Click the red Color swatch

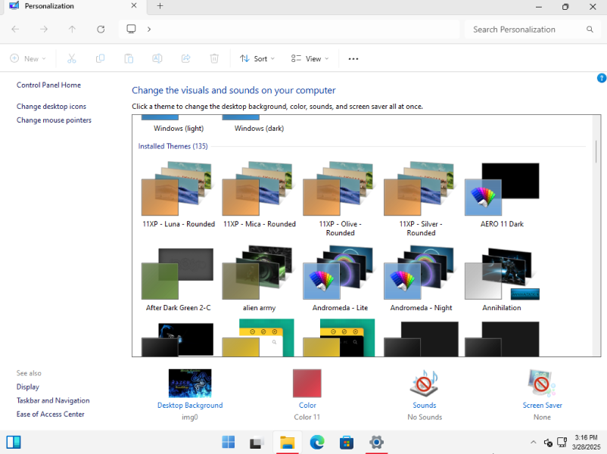[307, 383]
